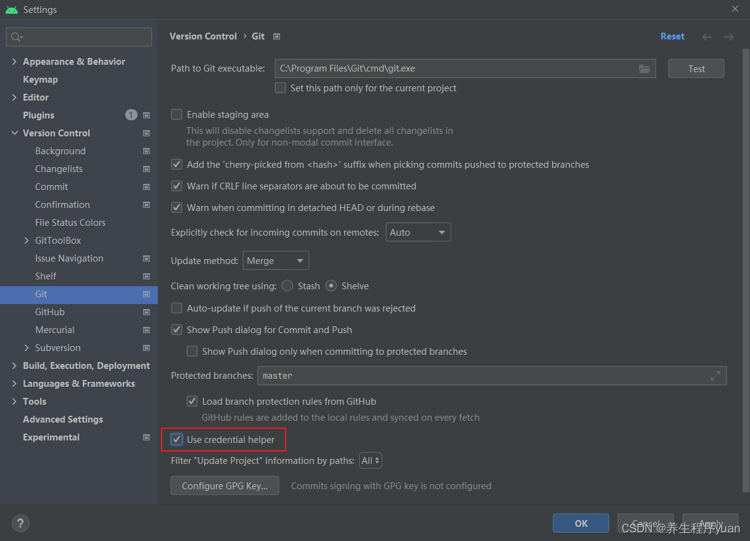Select GitHub settings item
This screenshot has width=750, height=541.
(50, 312)
